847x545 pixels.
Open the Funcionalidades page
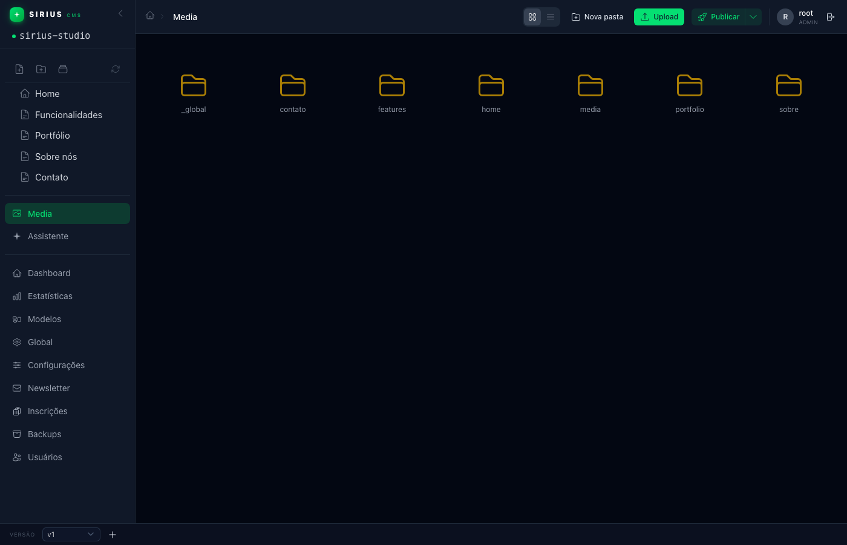67,115
